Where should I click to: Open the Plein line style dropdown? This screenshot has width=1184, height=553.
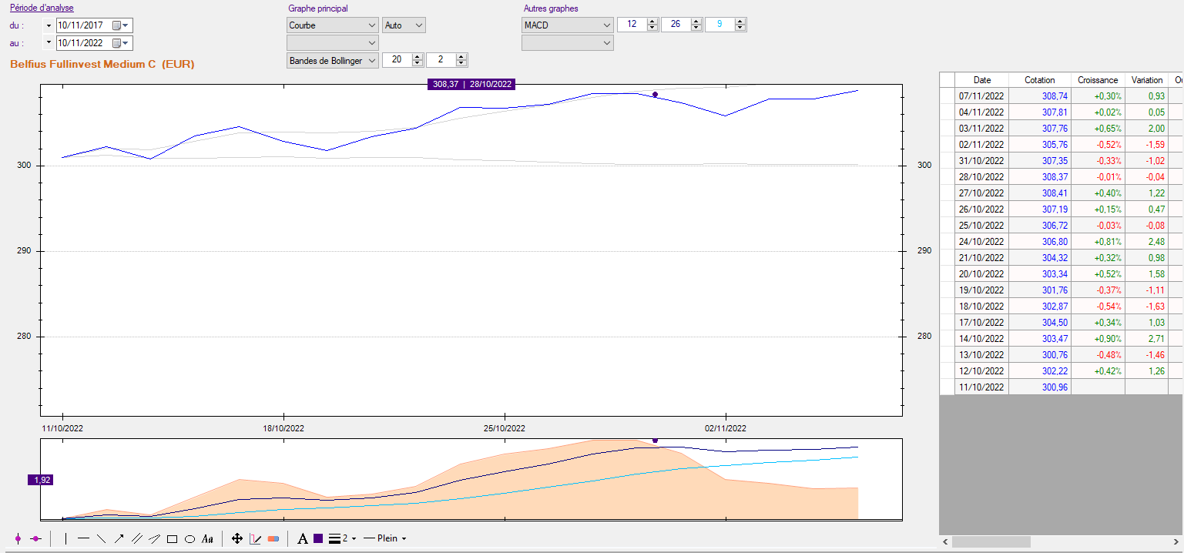[x=384, y=538]
